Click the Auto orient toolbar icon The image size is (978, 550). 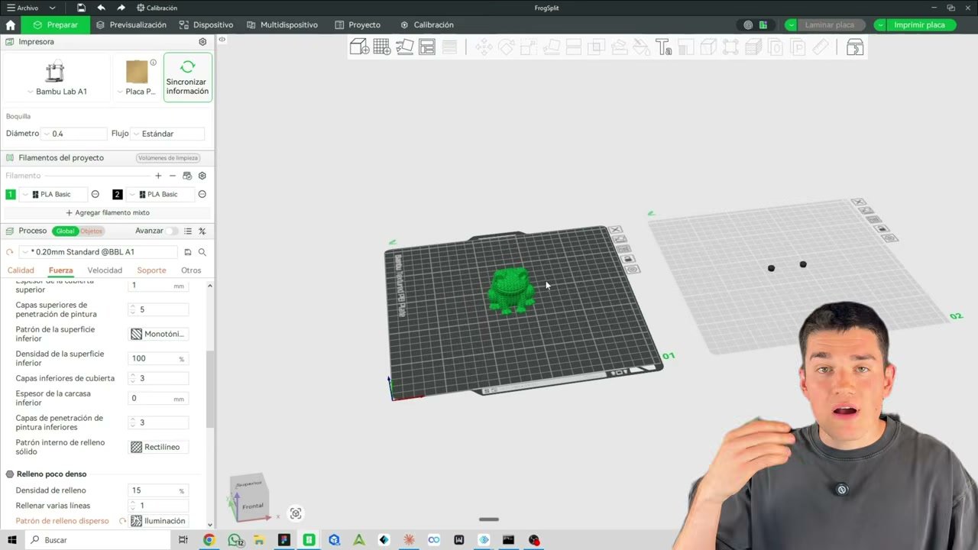(404, 47)
